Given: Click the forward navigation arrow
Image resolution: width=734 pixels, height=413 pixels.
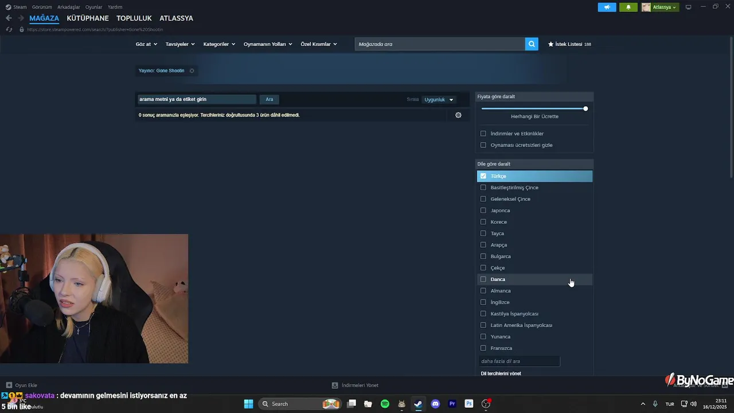Looking at the screenshot, I should click(21, 18).
